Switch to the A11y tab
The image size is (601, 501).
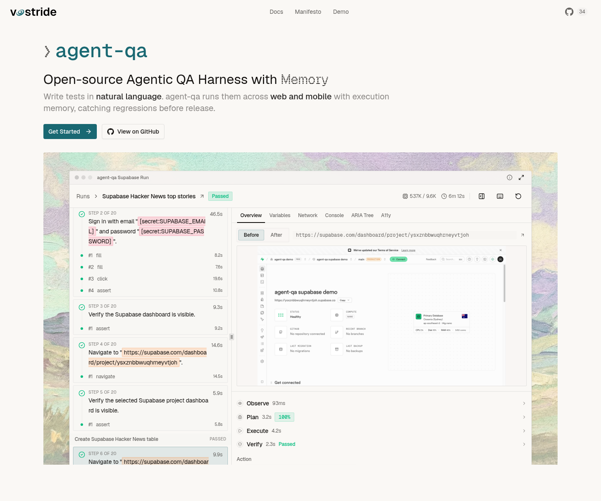point(386,215)
